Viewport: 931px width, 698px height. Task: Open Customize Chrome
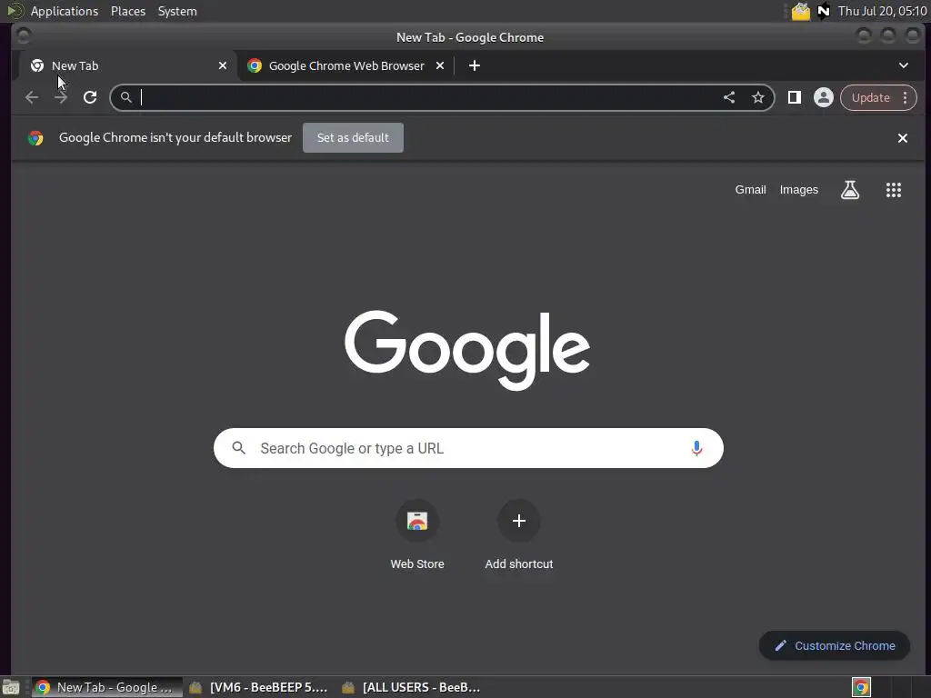point(835,646)
